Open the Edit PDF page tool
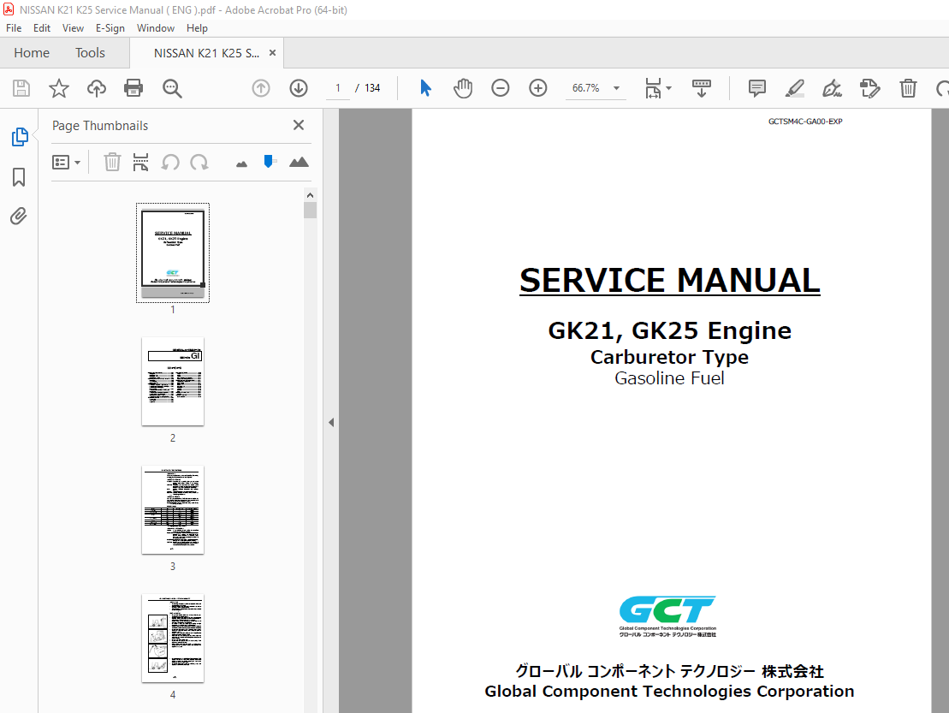Viewport: 949px width, 713px height. pyautogui.click(x=869, y=88)
